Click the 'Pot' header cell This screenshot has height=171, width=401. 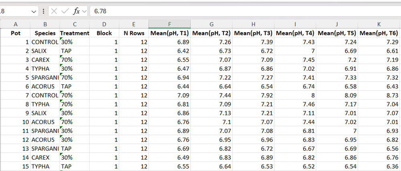coord(16,33)
